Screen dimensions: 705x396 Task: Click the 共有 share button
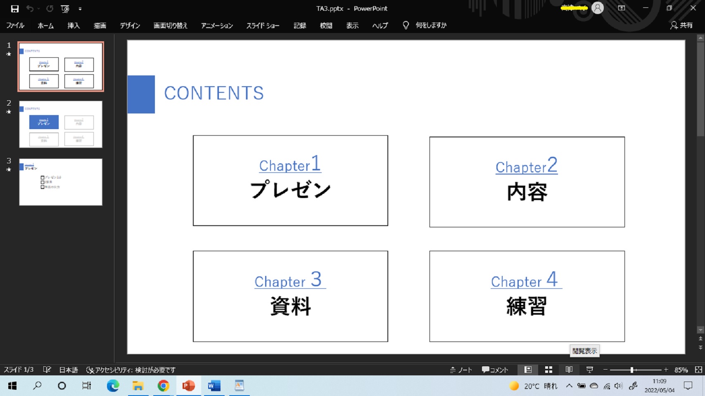pyautogui.click(x=681, y=26)
